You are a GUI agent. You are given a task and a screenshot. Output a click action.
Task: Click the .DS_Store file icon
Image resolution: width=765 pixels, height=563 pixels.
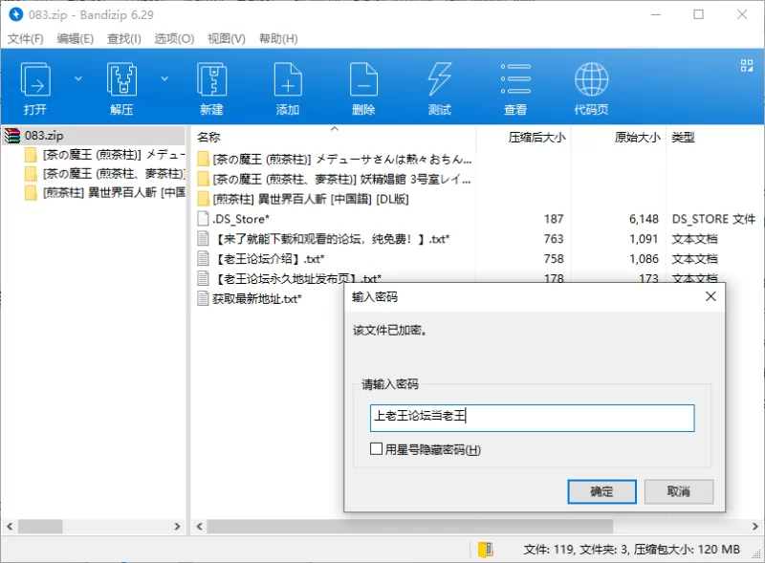(203, 219)
